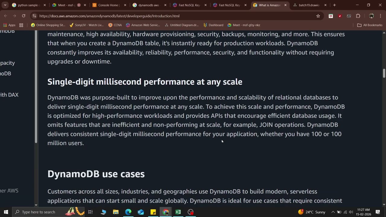Switch to Chrome on the taskbar
The width and height of the screenshot is (386, 217).
coord(166,212)
